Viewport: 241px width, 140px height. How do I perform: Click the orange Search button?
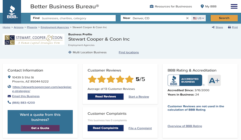click(224, 18)
